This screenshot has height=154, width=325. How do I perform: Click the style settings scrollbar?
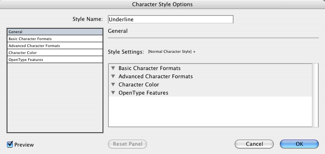315,95
